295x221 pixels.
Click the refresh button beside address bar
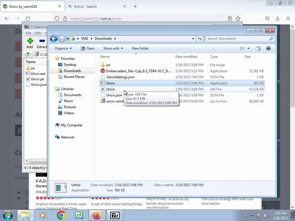coord(199,39)
